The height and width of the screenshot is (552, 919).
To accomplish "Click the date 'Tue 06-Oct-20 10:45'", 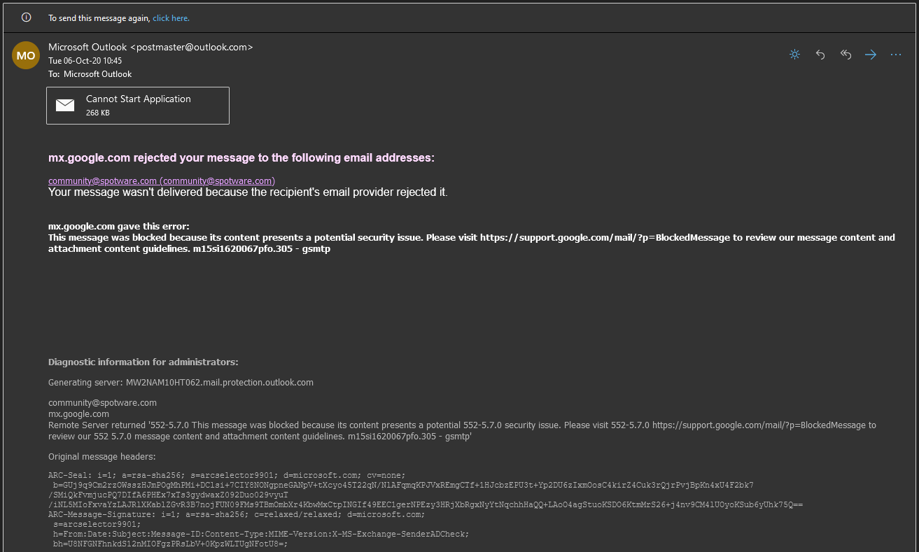I will point(85,61).
